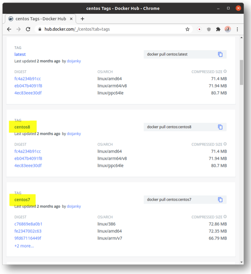Click the vertical scrollbar thumb
The width and height of the screenshot is (251, 274).
coord(241,72)
